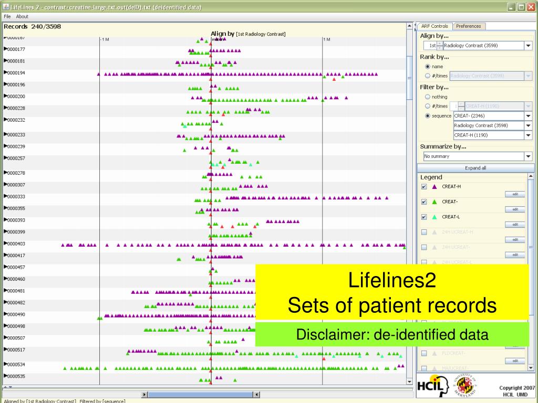Screen dimensions: 538x403
Task: Expand patient record 0000307
Action: pos(5,185)
